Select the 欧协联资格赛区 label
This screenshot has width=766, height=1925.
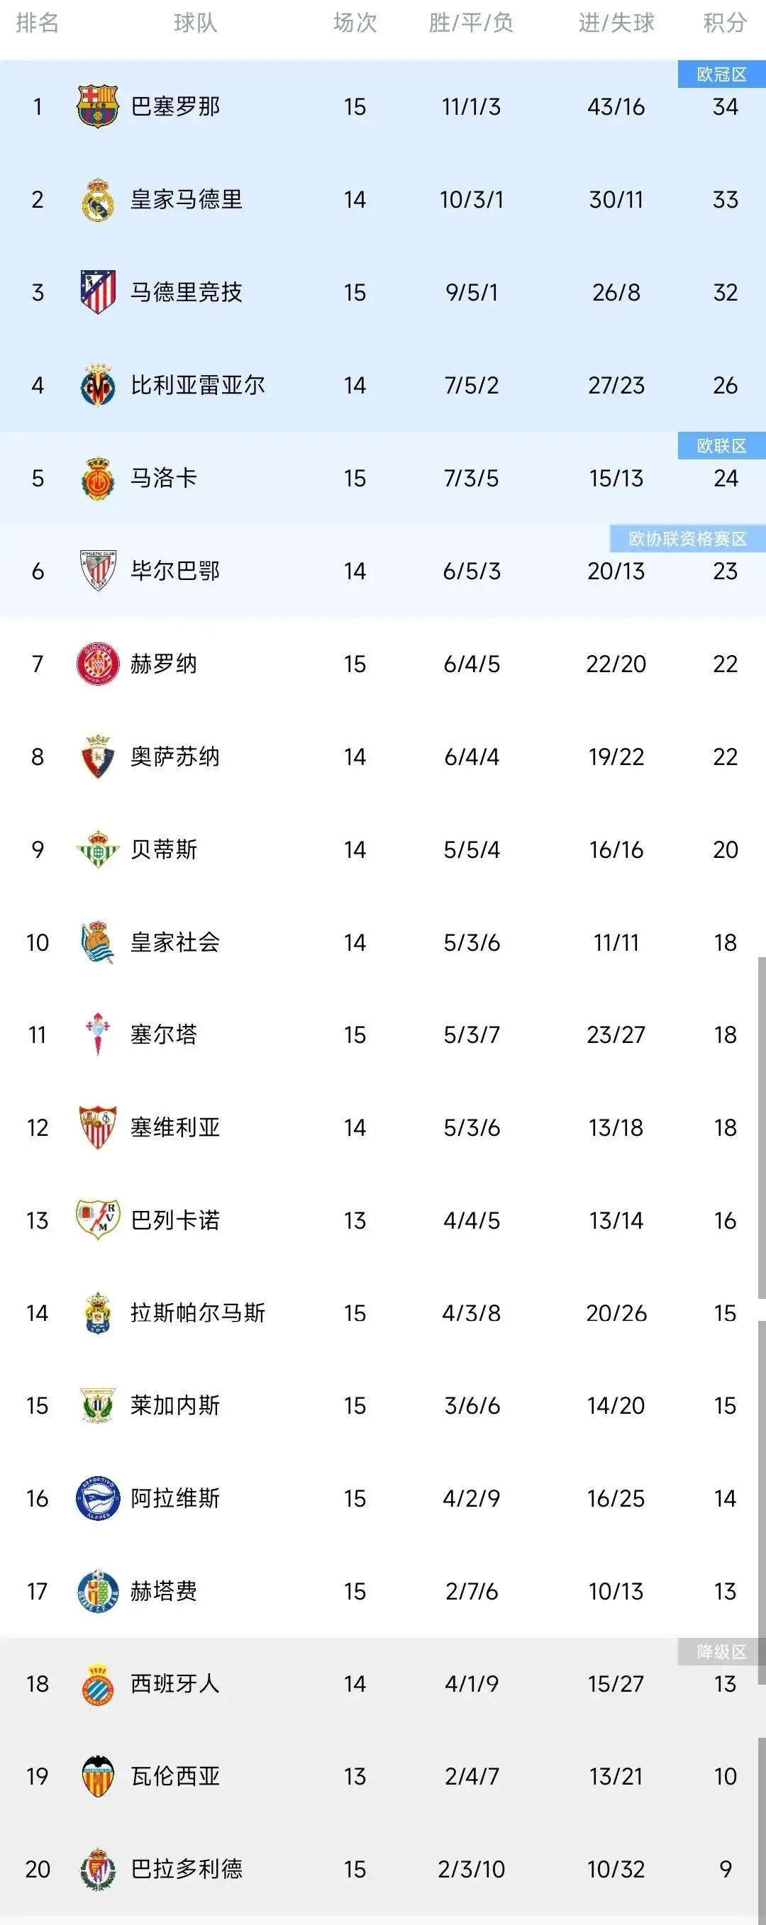[687, 539]
